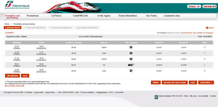This screenshot has width=218, height=107.
Task: Click the next button
Action: 25,76
